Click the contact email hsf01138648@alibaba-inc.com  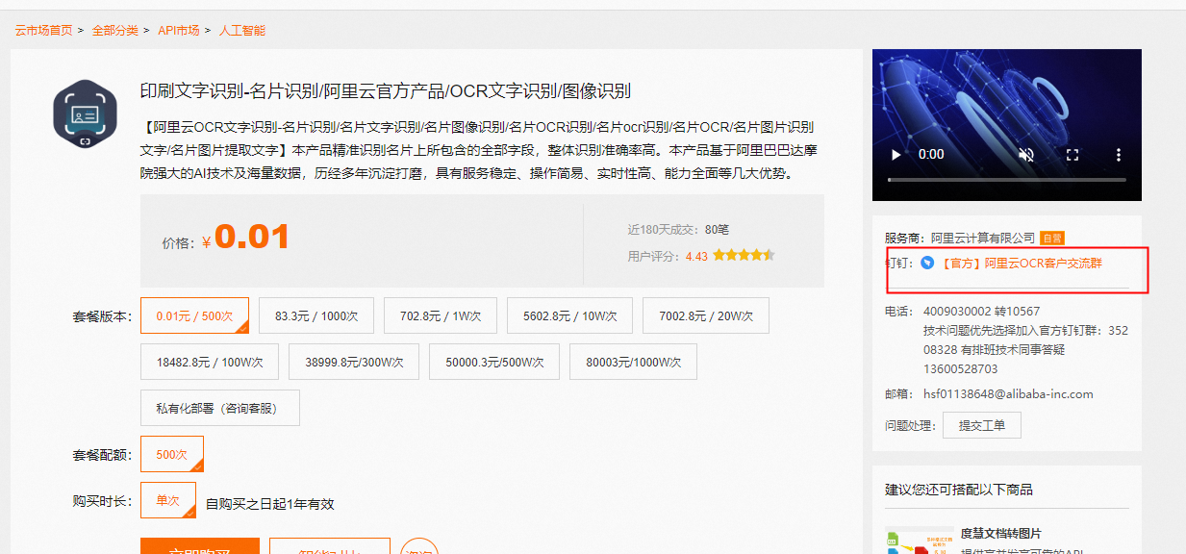pos(1008,393)
